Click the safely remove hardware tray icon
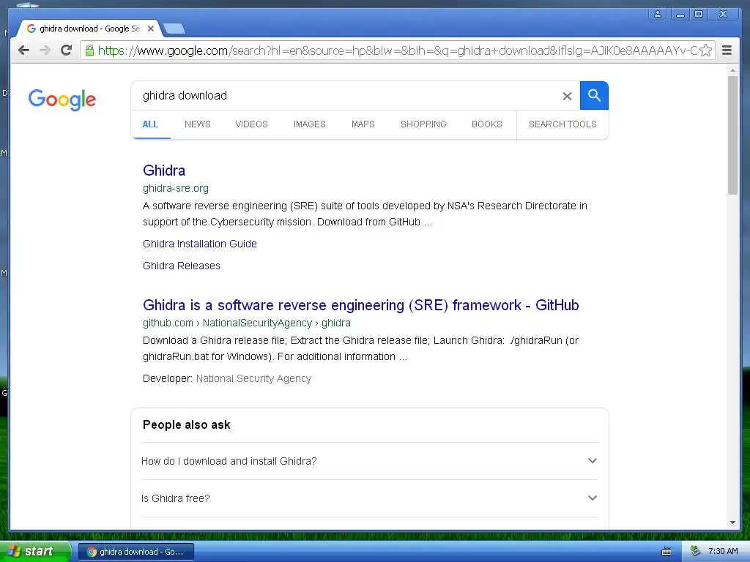This screenshot has height=562, width=750. click(x=695, y=552)
